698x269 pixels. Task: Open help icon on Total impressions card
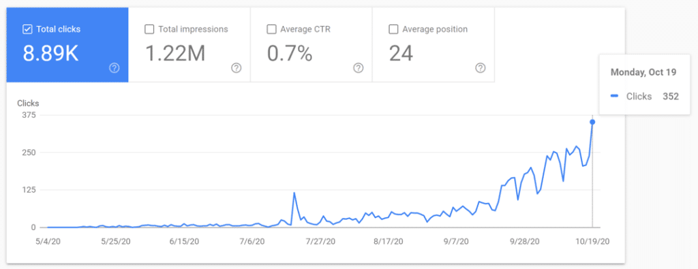tap(237, 68)
